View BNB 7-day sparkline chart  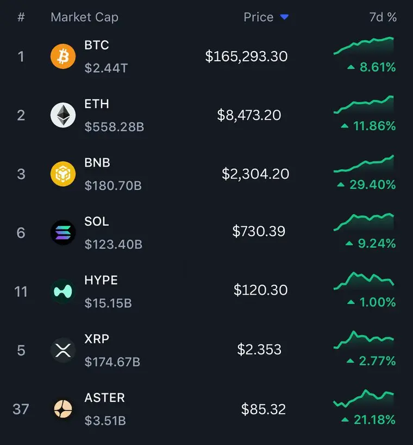click(x=364, y=164)
